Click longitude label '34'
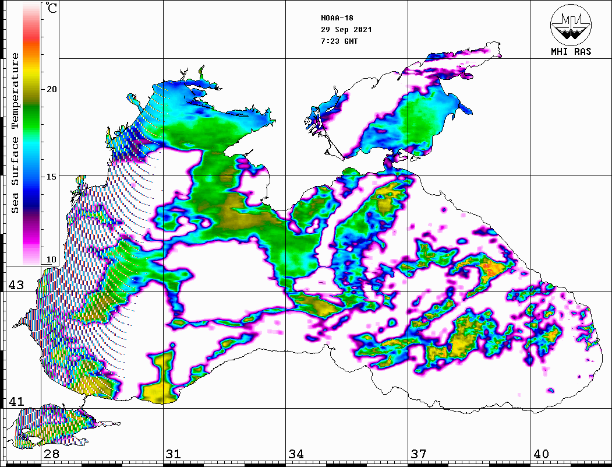612x467 pixels. click(296, 454)
